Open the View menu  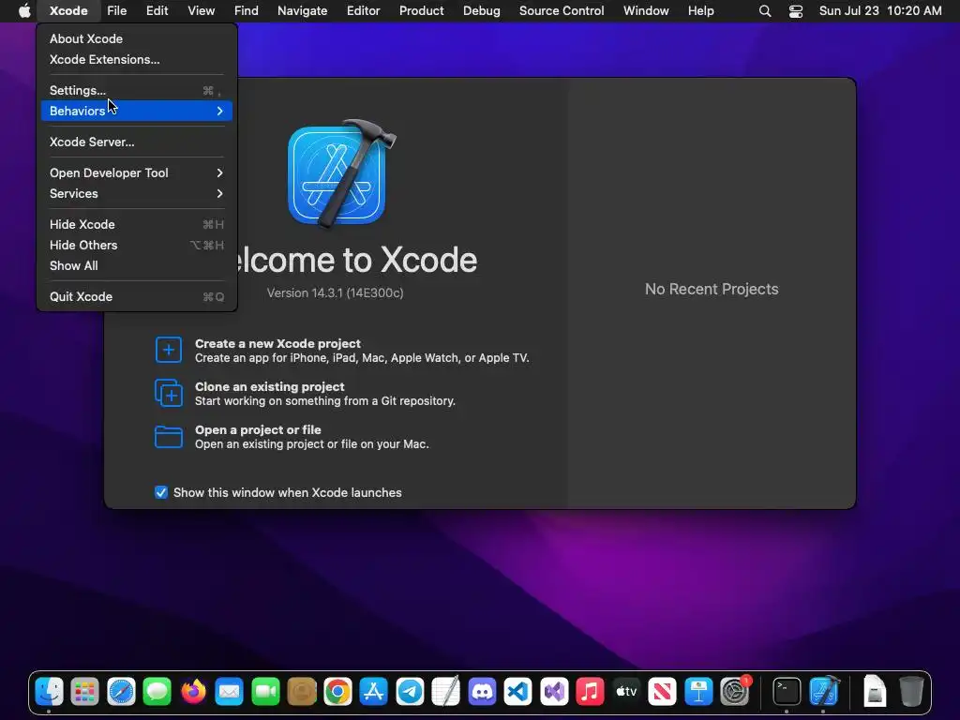pyautogui.click(x=201, y=11)
